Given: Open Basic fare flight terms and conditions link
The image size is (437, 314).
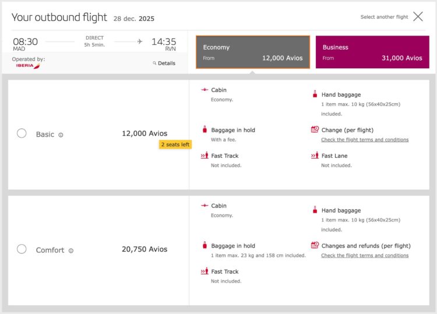Looking at the screenshot, I should (x=365, y=140).
